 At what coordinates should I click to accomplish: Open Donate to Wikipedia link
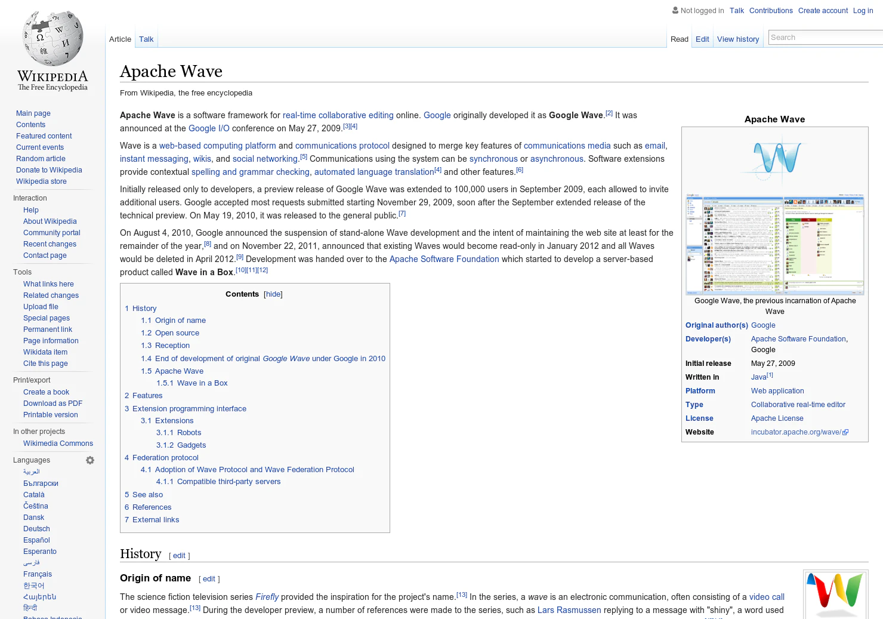(x=49, y=170)
